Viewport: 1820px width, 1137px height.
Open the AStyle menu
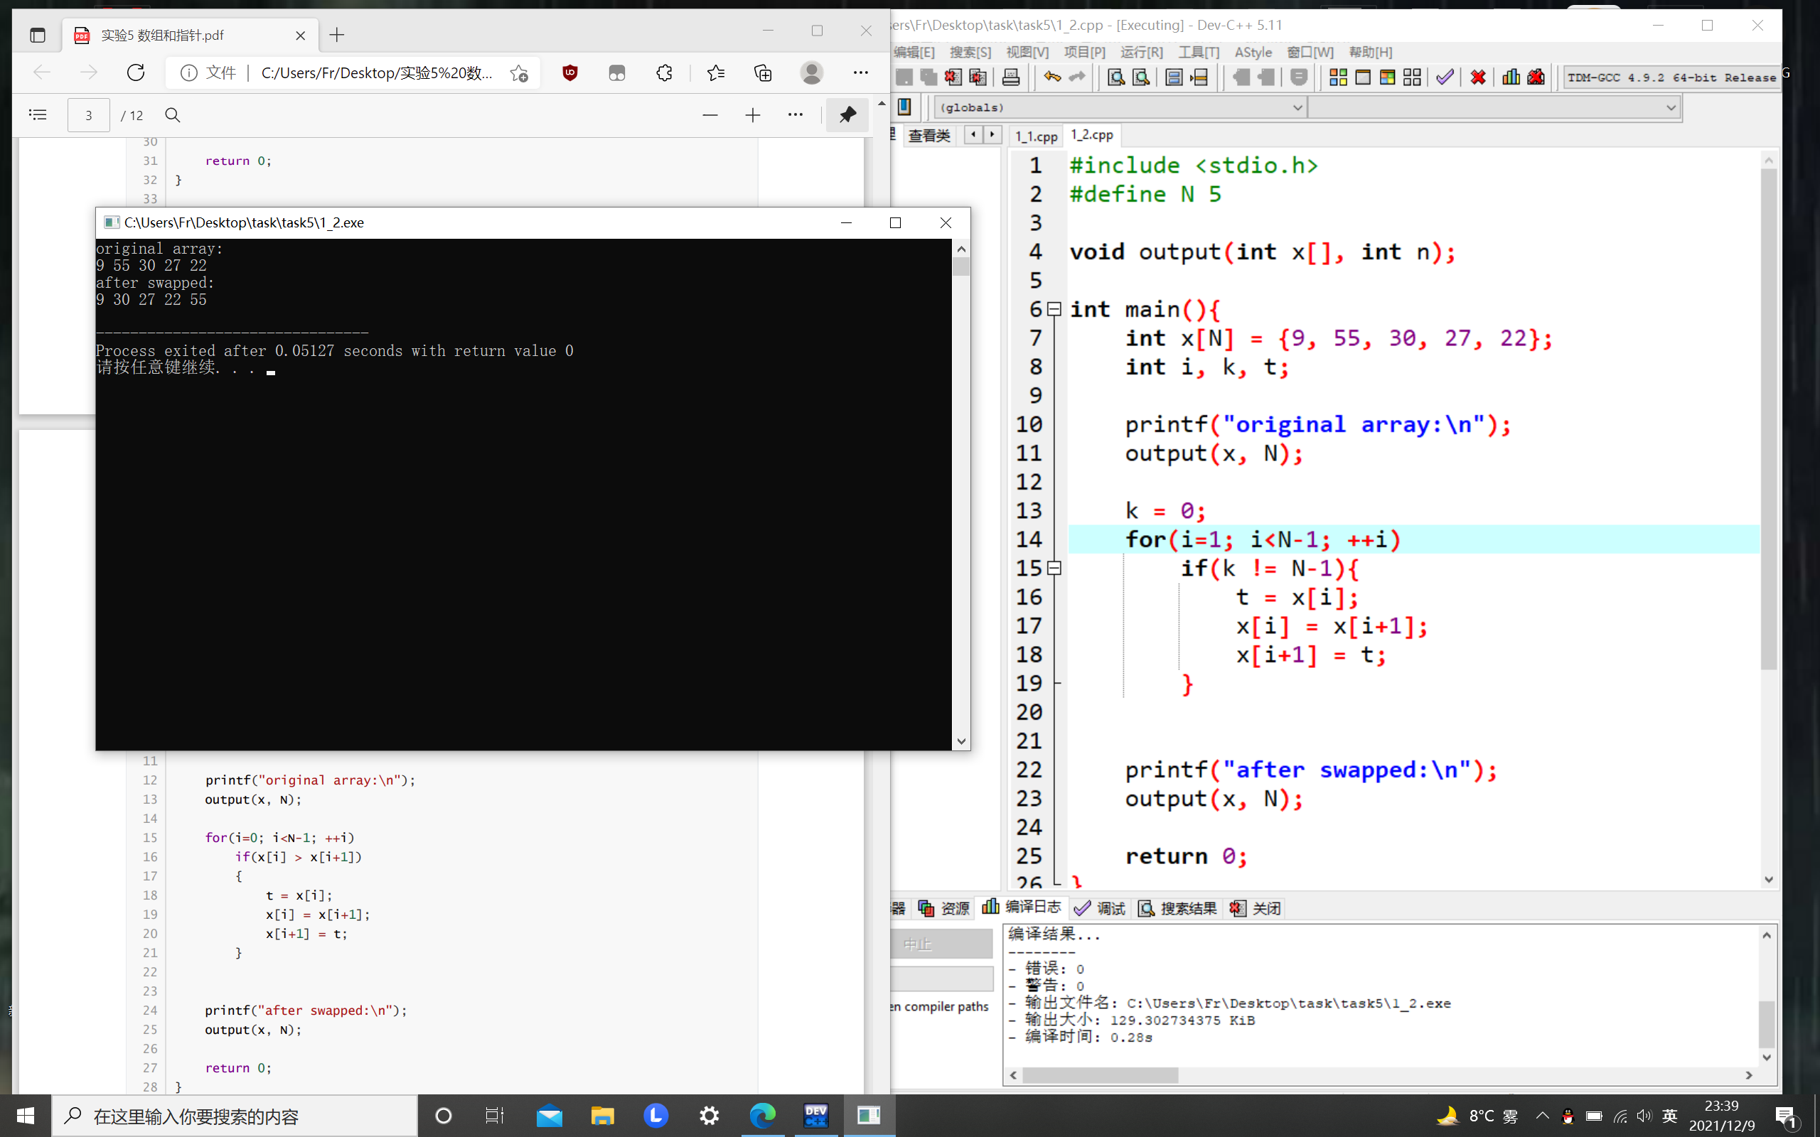tap(1253, 52)
